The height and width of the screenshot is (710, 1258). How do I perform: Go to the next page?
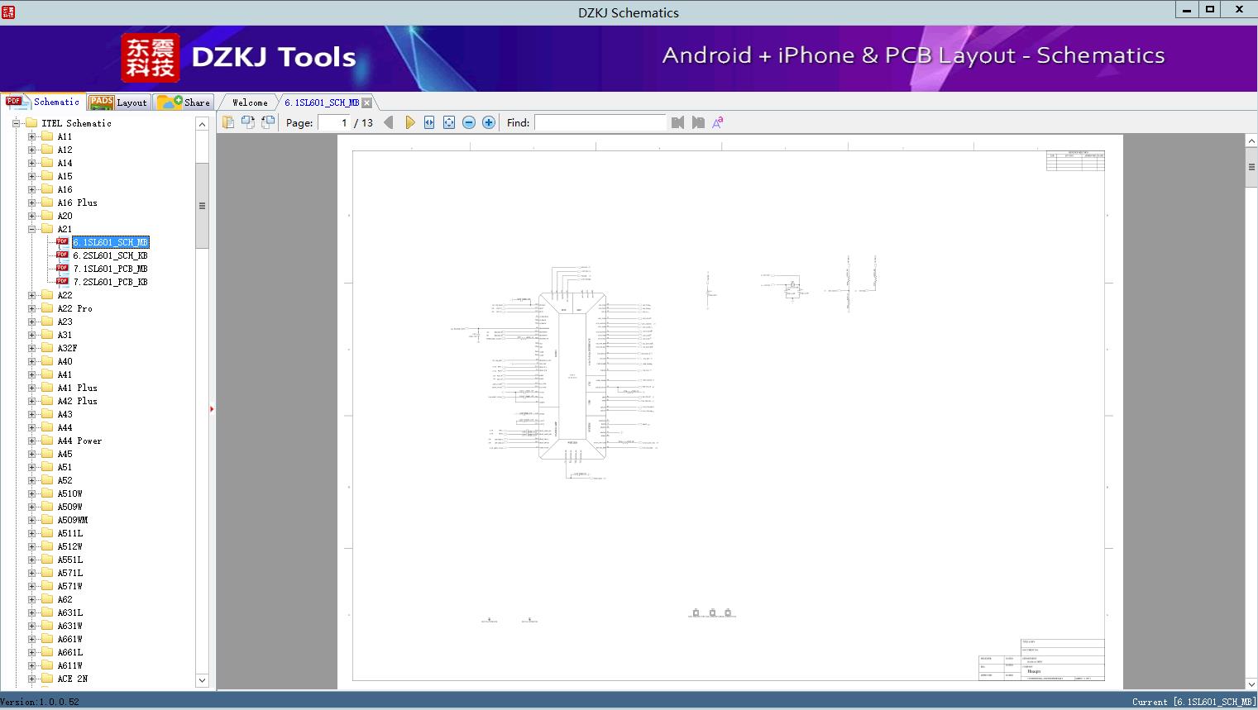(409, 122)
